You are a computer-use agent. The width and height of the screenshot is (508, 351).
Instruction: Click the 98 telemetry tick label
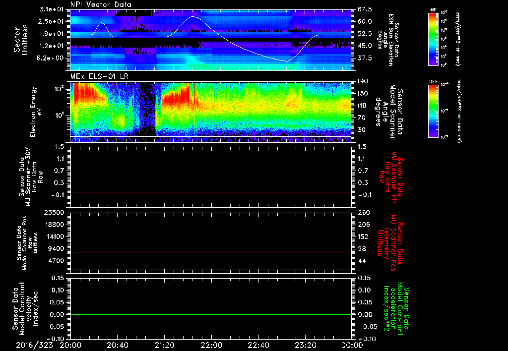tap(362, 249)
